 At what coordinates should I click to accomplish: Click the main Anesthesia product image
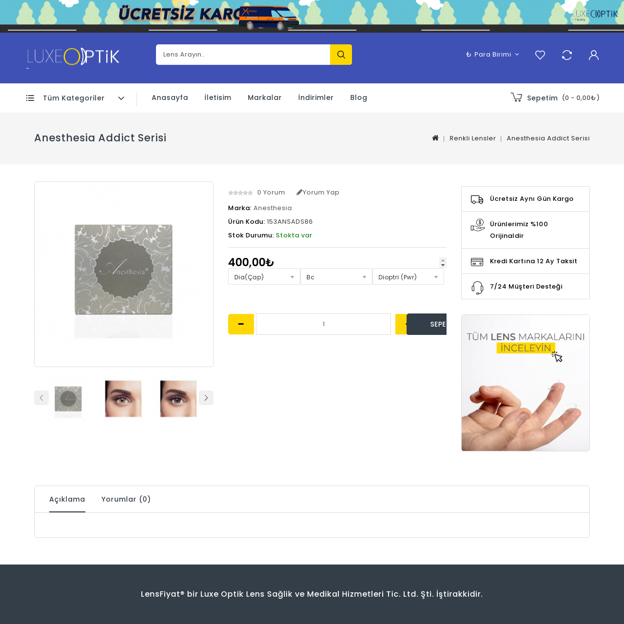point(124,274)
